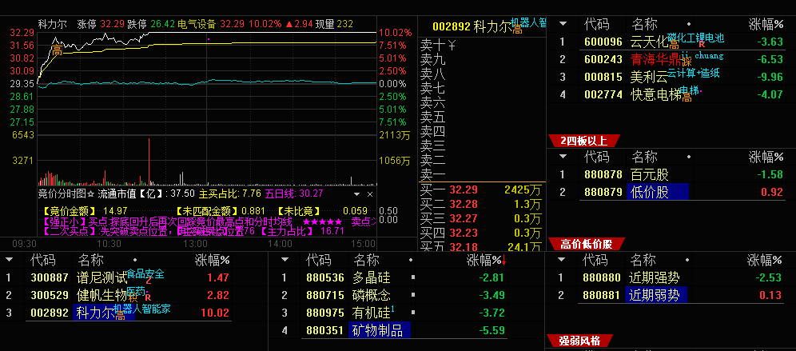The image size is (796, 351).
Task: Click the square marker next to 有机硅
Action: click(413, 313)
